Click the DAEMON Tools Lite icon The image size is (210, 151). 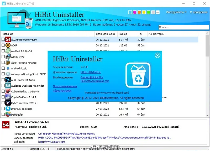tap(8, 109)
